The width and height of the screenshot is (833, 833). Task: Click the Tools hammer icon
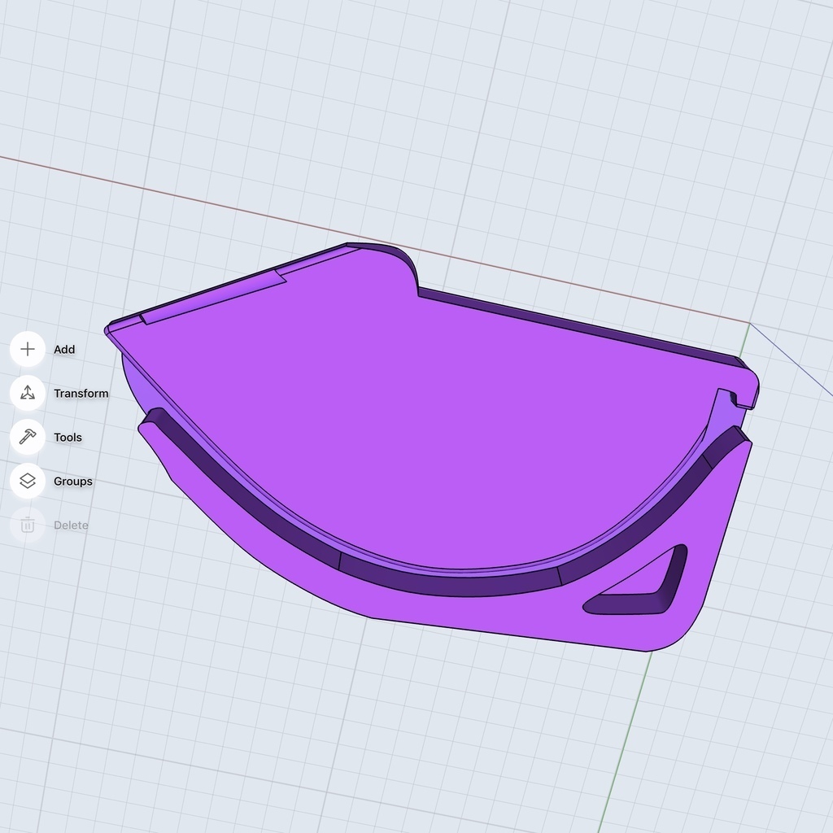27,437
